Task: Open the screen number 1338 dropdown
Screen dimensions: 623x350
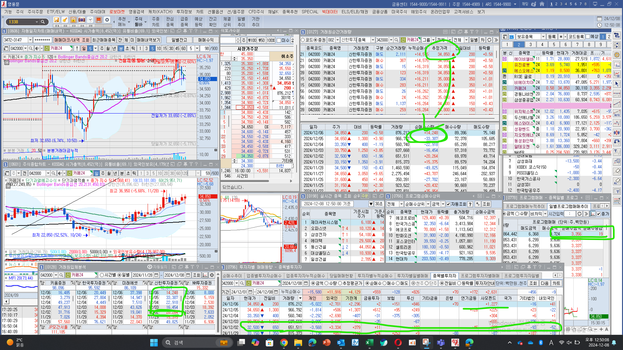Action: pyautogui.click(x=36, y=22)
